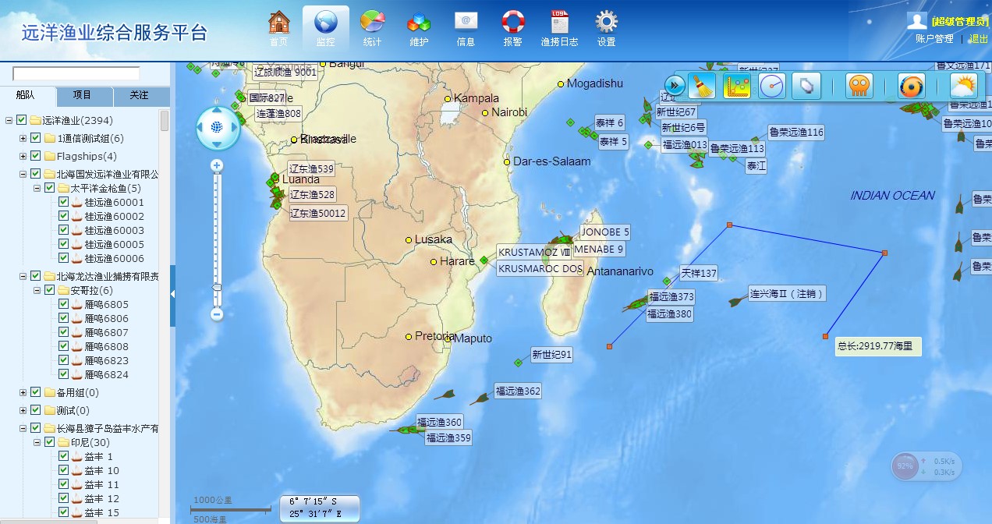The width and height of the screenshot is (992, 524).
Task: Switch to the 项目 tab
Action: coord(82,96)
